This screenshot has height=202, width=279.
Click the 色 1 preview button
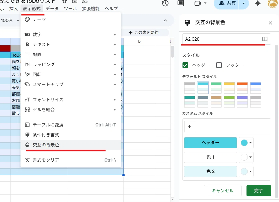(210, 157)
